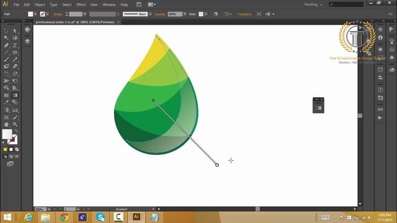Open the Type menu
The width and height of the screenshot is (397, 223).
pyautogui.click(x=53, y=4)
